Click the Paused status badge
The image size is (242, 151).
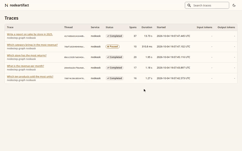pyautogui.click(x=112, y=47)
